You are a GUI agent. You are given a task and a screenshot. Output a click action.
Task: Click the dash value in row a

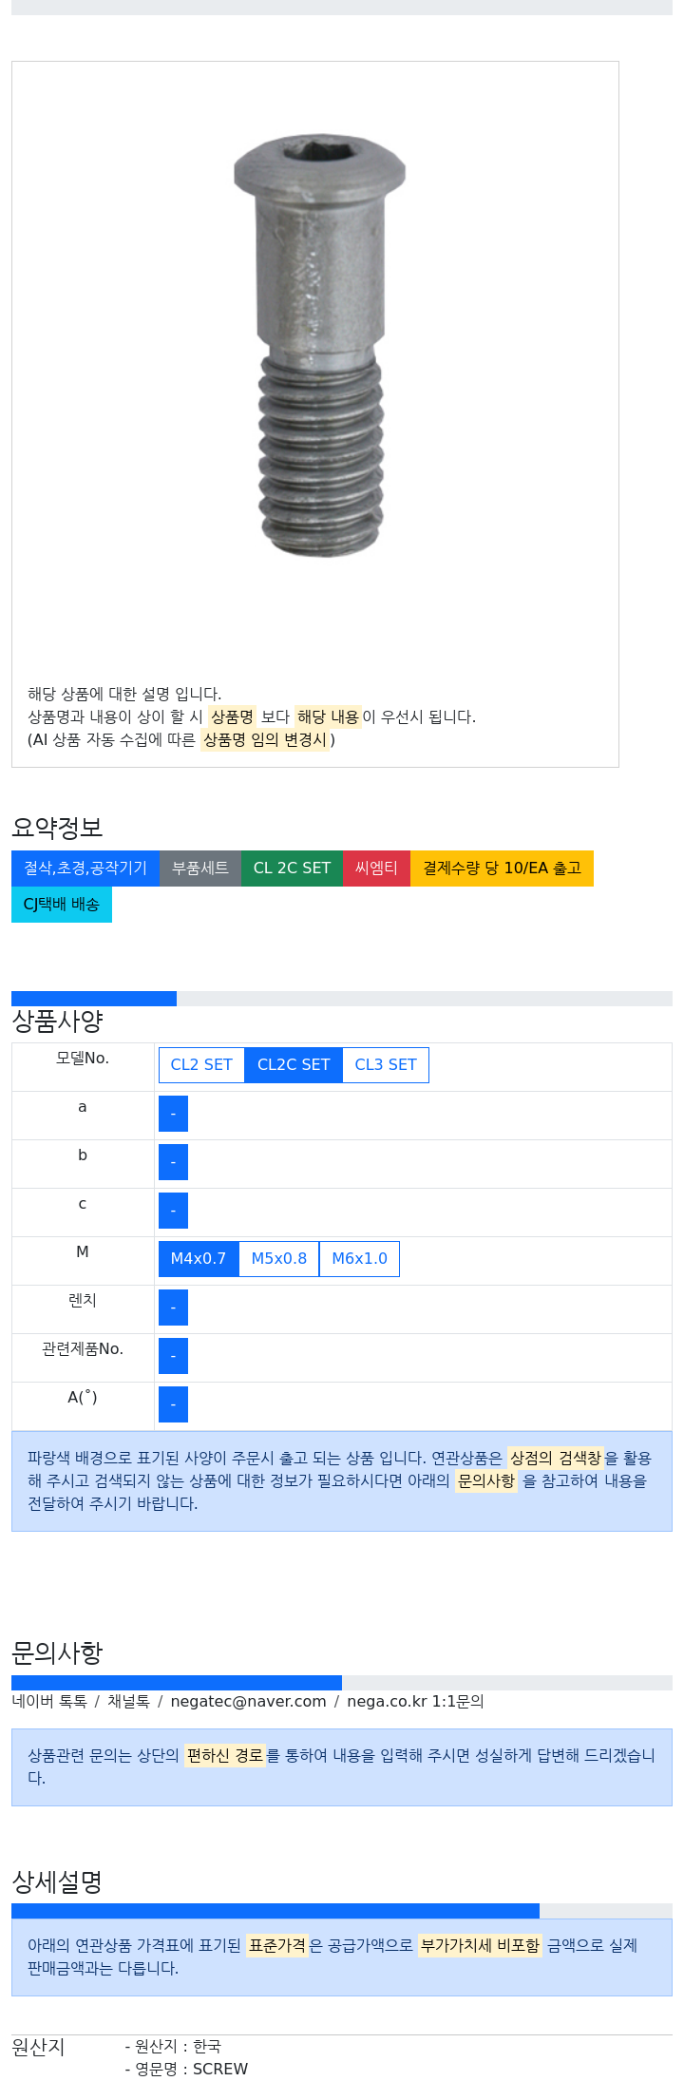coord(173,1113)
